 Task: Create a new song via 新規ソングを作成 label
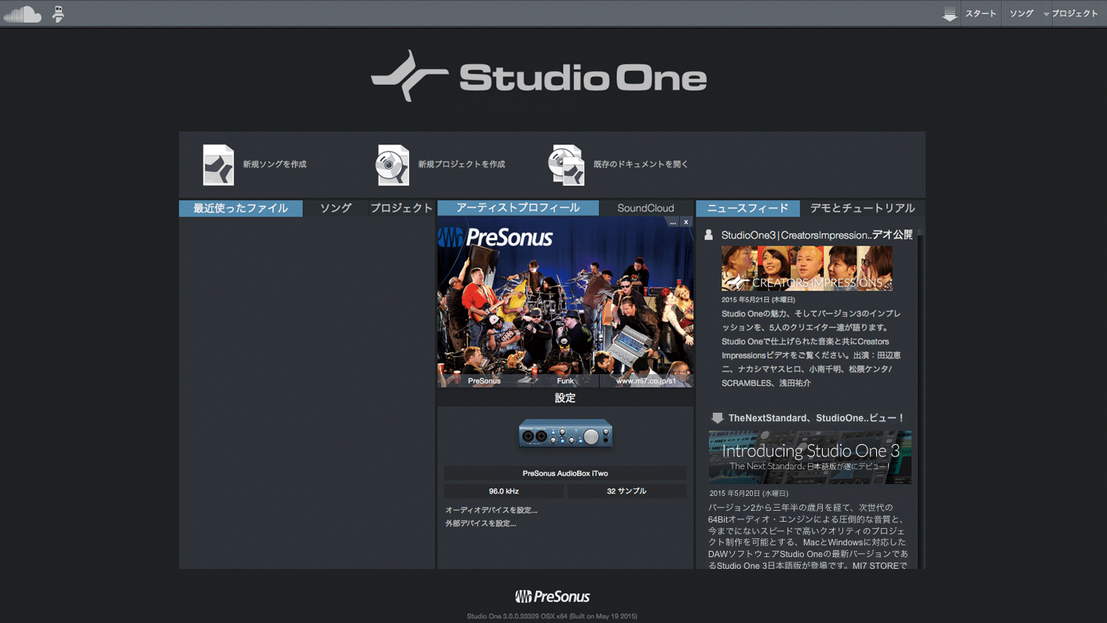[275, 165]
